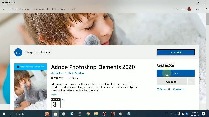
Task: Open the Adobe Inc. publisher link
Action: 57,73
